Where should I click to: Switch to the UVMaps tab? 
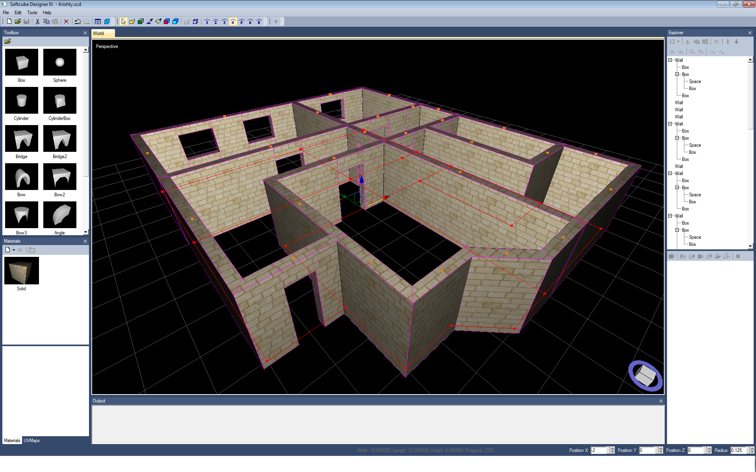coord(31,441)
